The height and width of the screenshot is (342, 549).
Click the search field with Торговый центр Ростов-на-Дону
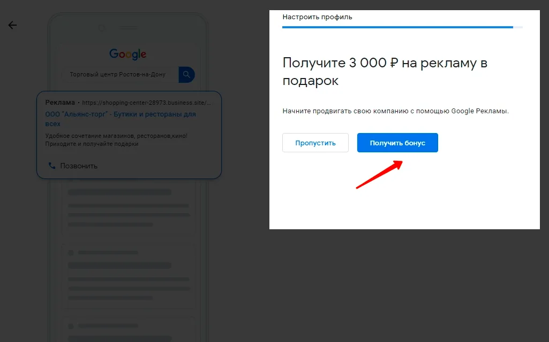click(x=120, y=74)
